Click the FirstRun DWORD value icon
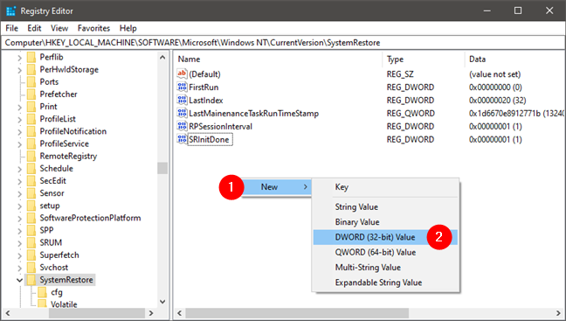Viewport: 566px width, 321px height. pos(182,87)
